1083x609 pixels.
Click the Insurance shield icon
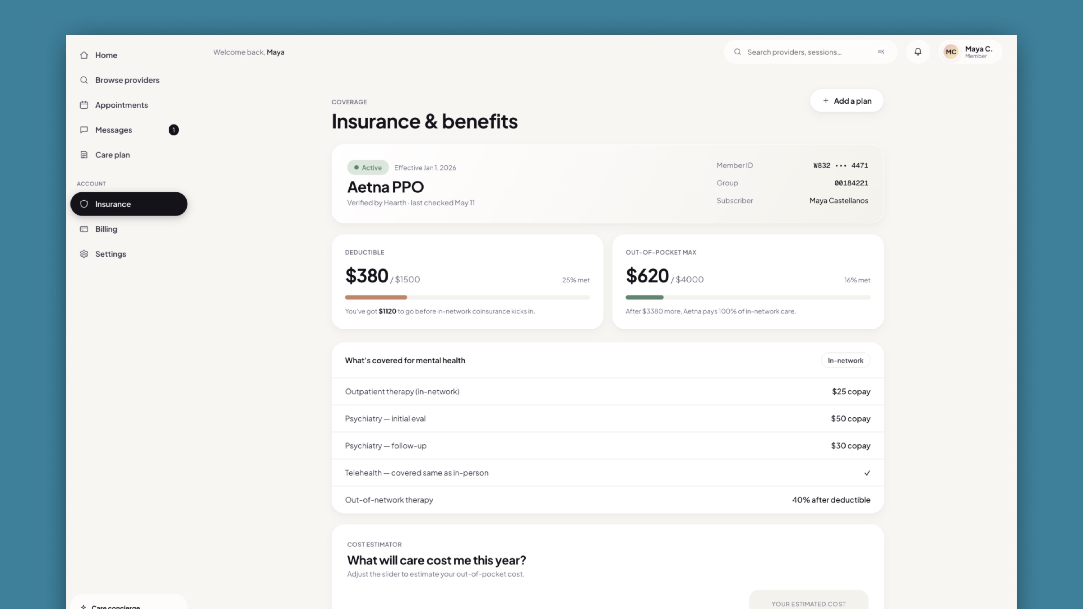coord(84,204)
